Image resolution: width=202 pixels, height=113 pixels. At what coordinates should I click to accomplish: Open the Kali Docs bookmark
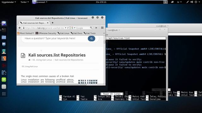coord(76,33)
